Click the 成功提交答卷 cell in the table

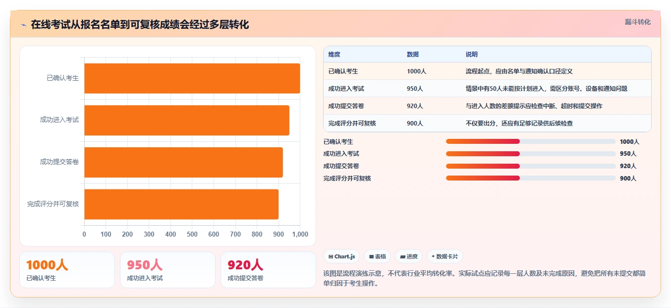tap(346, 106)
